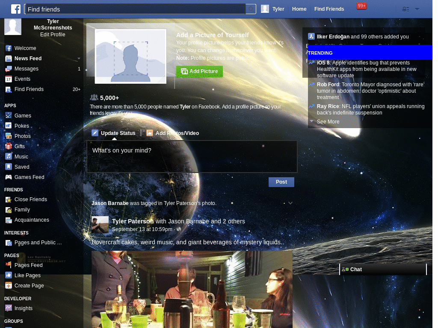
Task: Open Find Friends in top bar
Action: (x=329, y=9)
